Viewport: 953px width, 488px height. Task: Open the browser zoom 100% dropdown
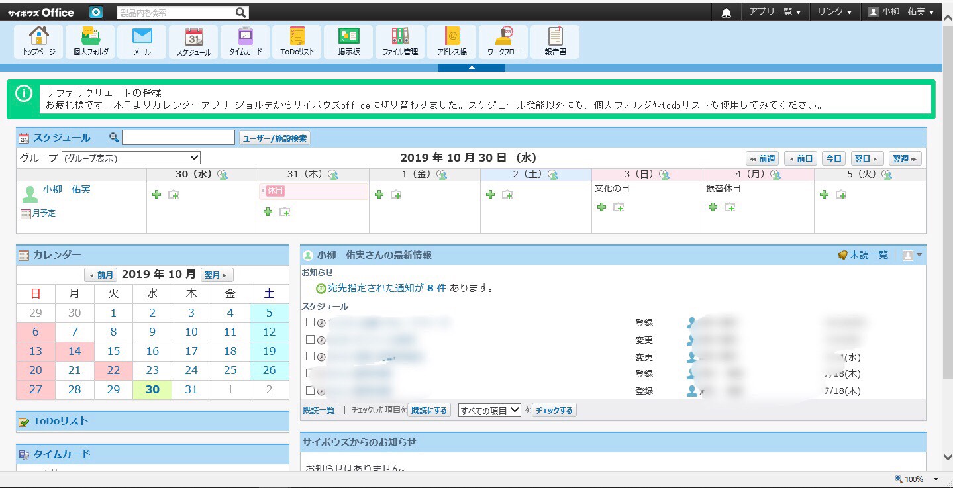(936, 479)
